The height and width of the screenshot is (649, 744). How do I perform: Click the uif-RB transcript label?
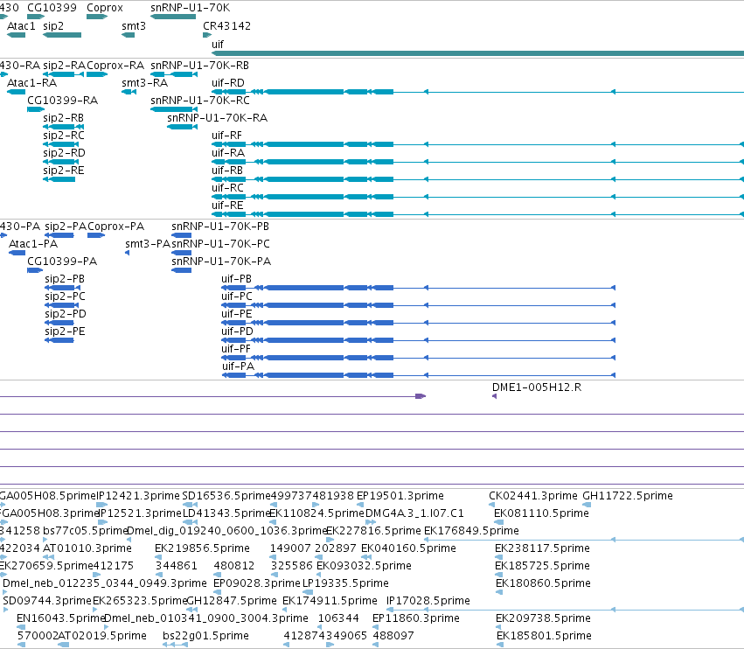pyautogui.click(x=227, y=171)
